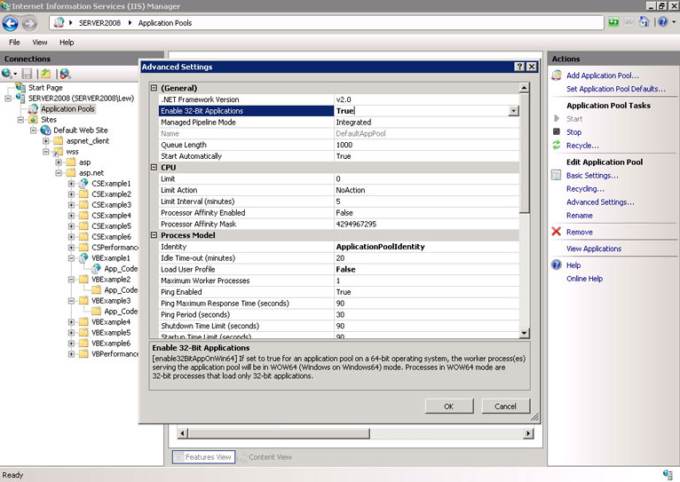Click the Application Pools node icon
Image resolution: width=680 pixels, height=482 pixels.
coord(33,109)
